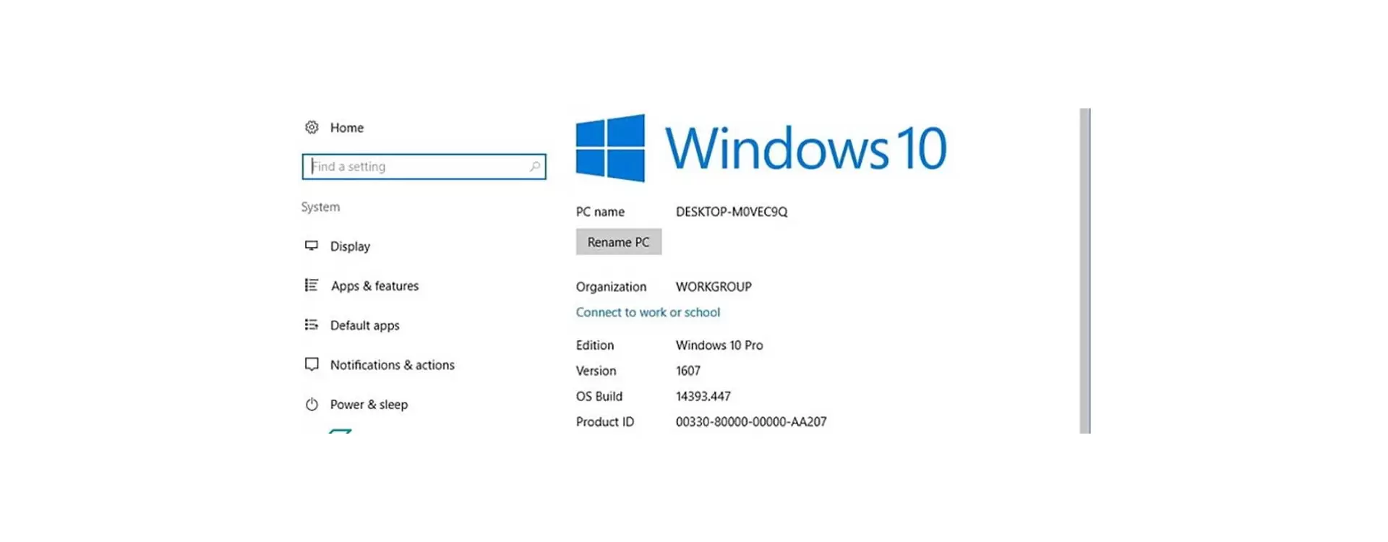
Task: Click the Default apps icon
Action: coord(312,325)
